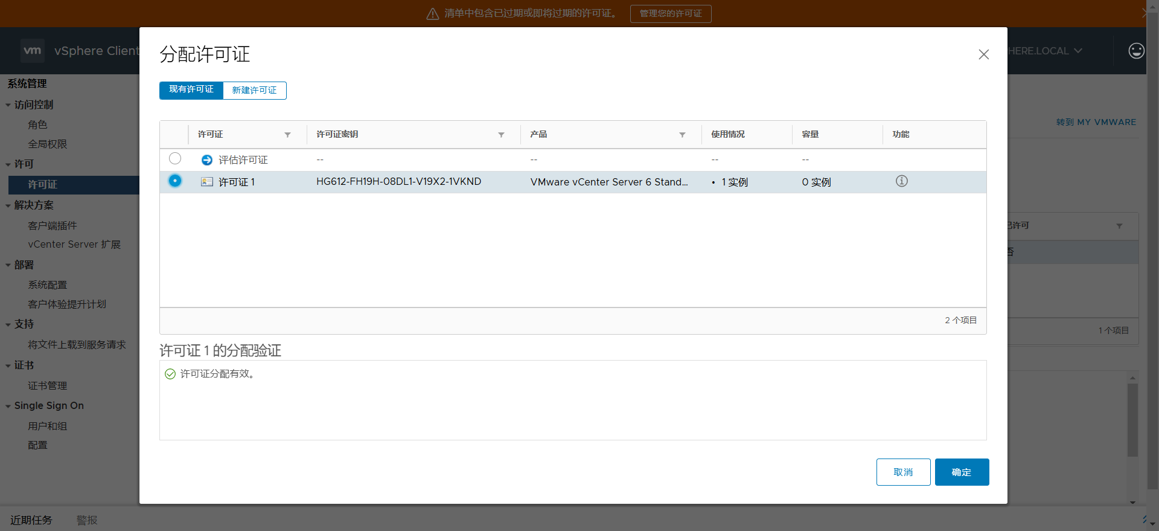Click the 取消 button
This screenshot has height=531, width=1159.
(x=903, y=472)
